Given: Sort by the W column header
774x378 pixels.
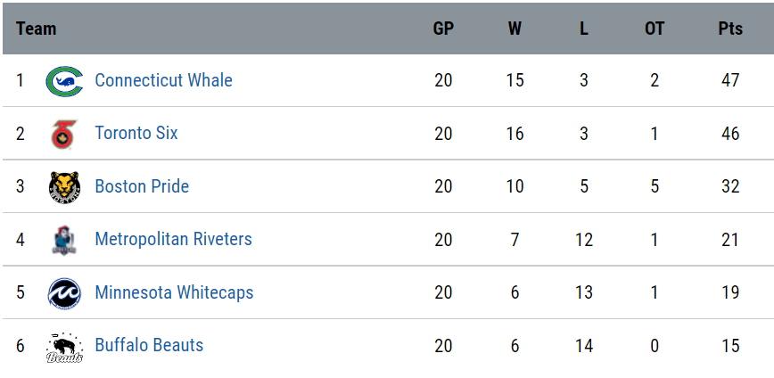Looking at the screenshot, I should point(515,29).
